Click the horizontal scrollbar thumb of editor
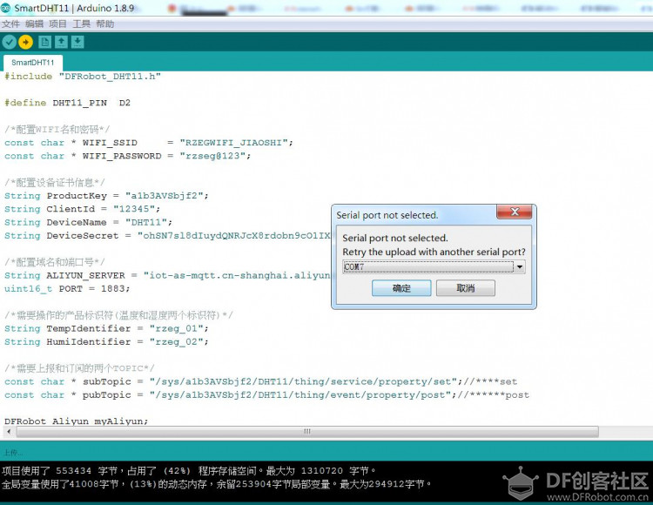 307,432
